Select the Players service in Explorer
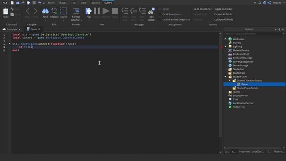286x161 pixels. [237, 43]
